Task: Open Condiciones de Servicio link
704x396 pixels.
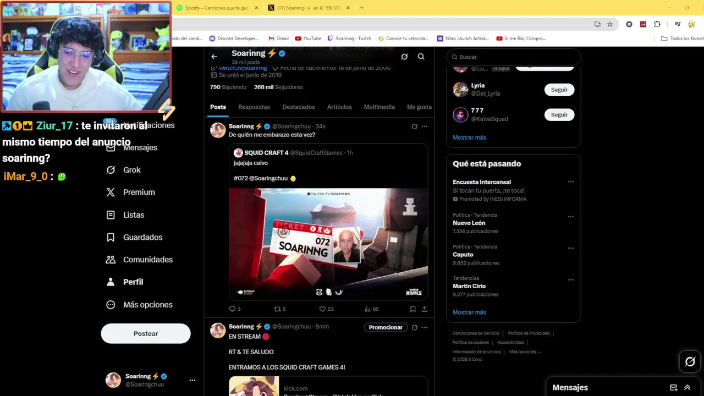Action: click(476, 333)
